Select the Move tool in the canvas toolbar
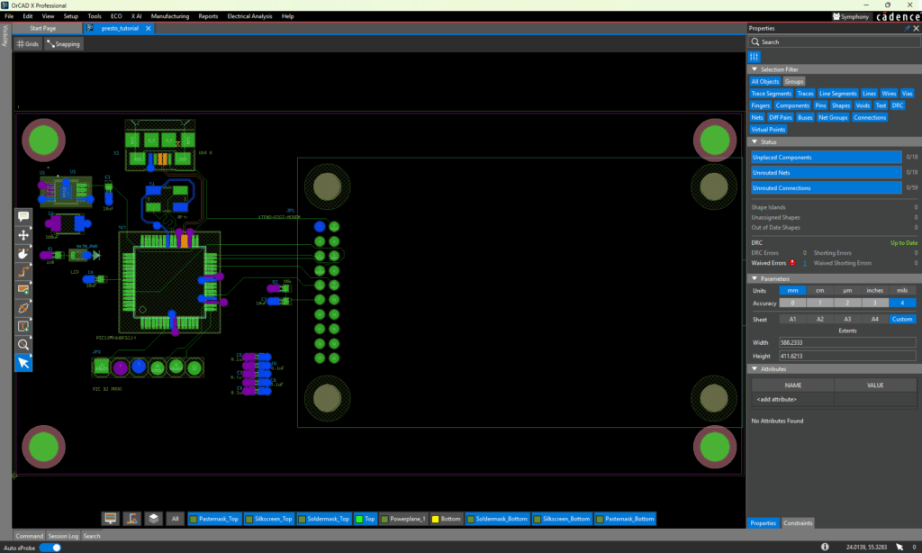The height and width of the screenshot is (553, 922). pyautogui.click(x=24, y=234)
